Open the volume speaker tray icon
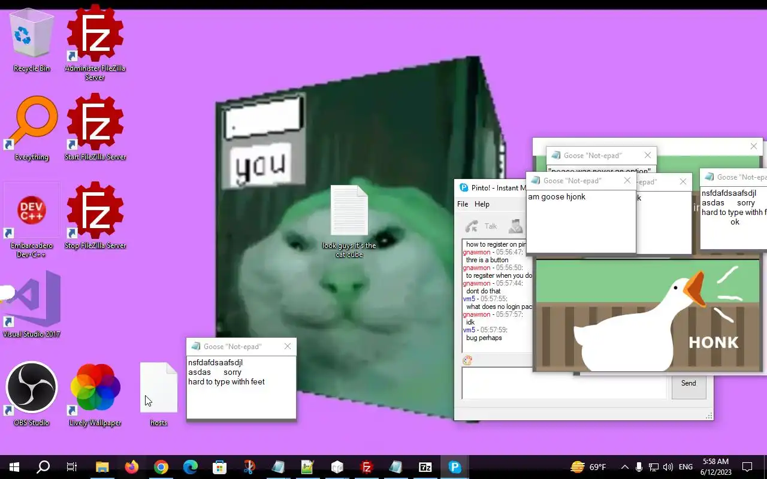 (668, 467)
